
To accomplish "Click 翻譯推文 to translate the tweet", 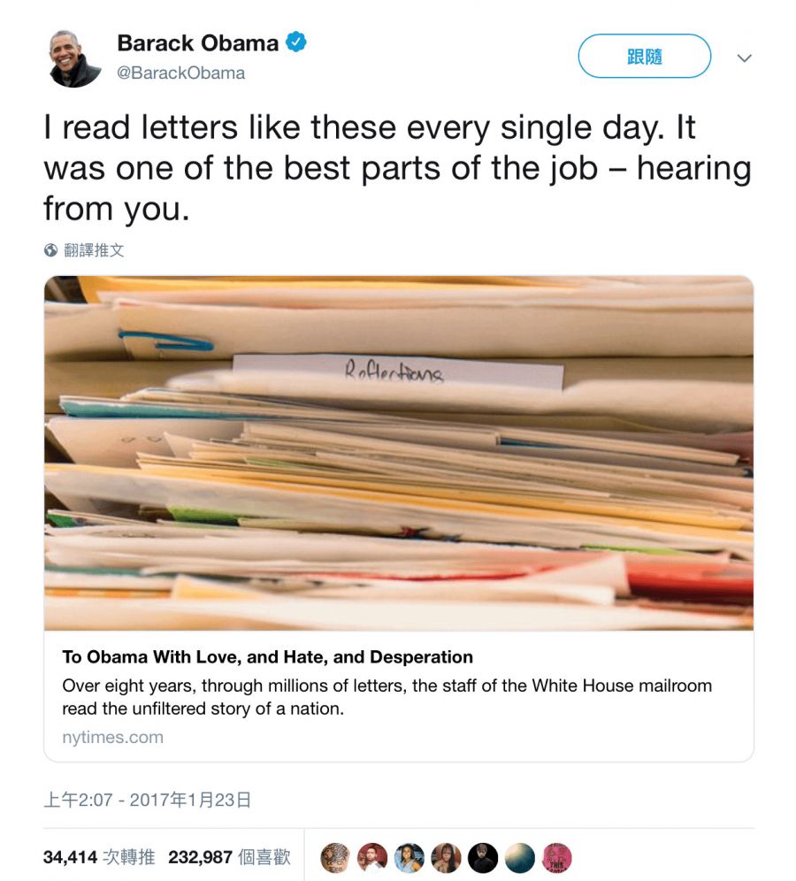I will pos(94,250).
